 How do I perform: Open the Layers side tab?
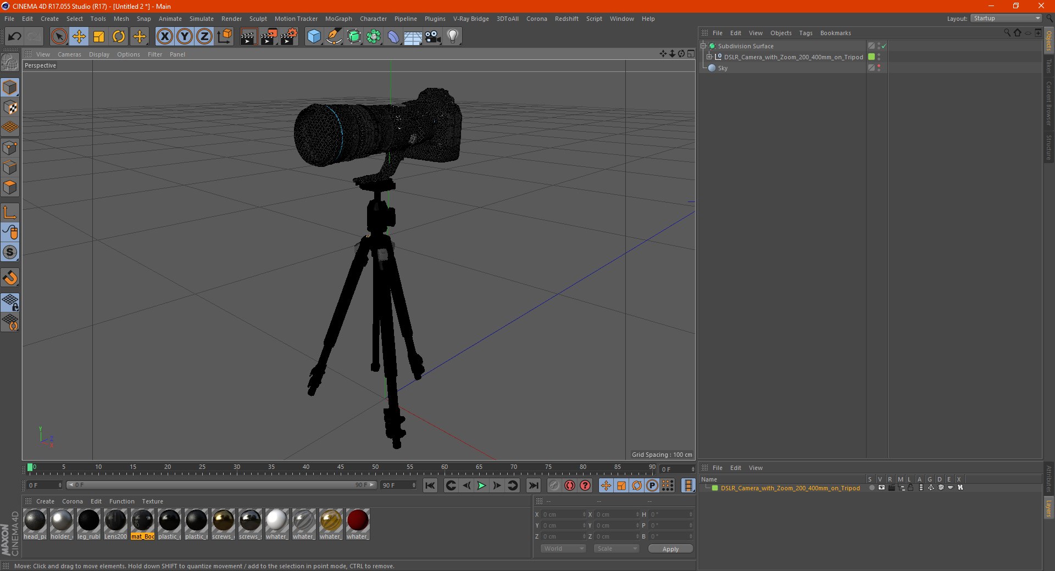[x=1048, y=508]
